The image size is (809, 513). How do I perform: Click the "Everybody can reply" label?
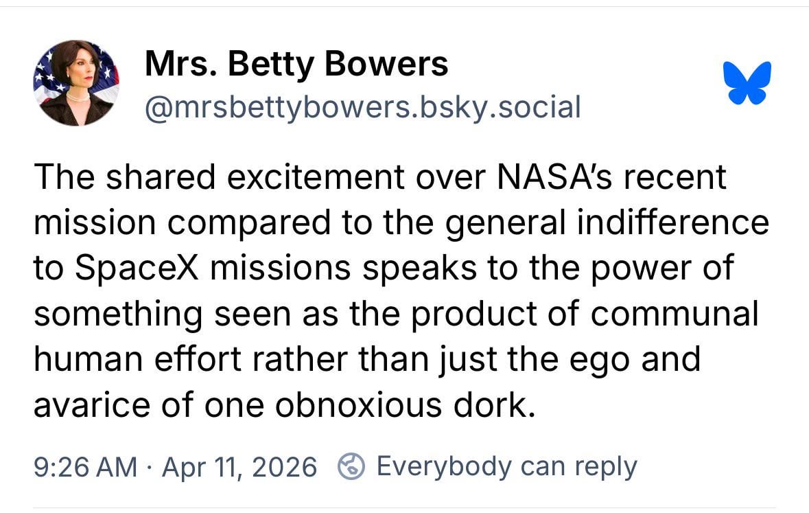click(506, 466)
